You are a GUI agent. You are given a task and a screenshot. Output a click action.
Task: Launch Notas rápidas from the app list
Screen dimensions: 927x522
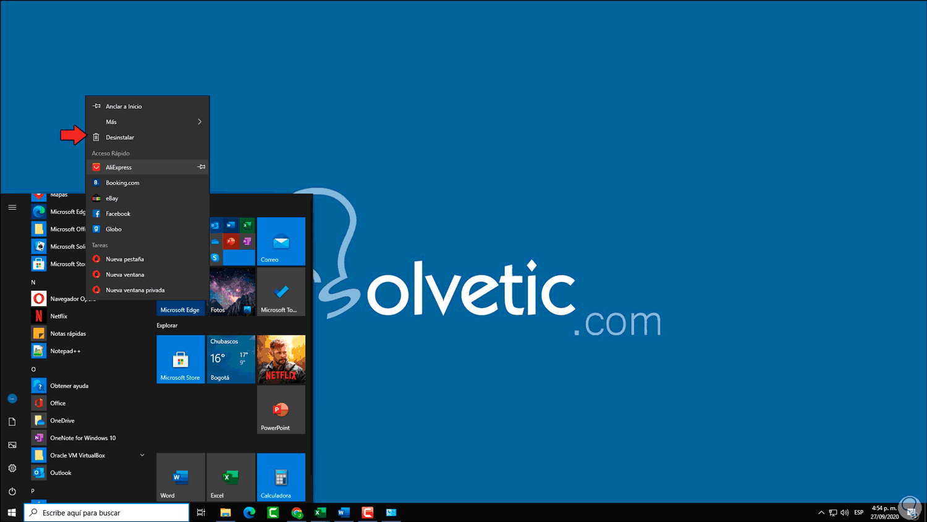coord(90,333)
